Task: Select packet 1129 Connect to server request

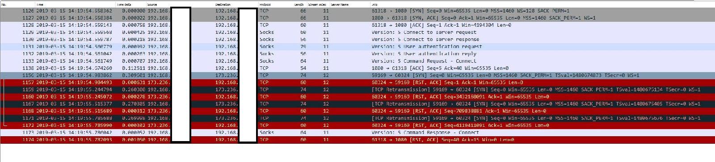Action: tap(357, 32)
